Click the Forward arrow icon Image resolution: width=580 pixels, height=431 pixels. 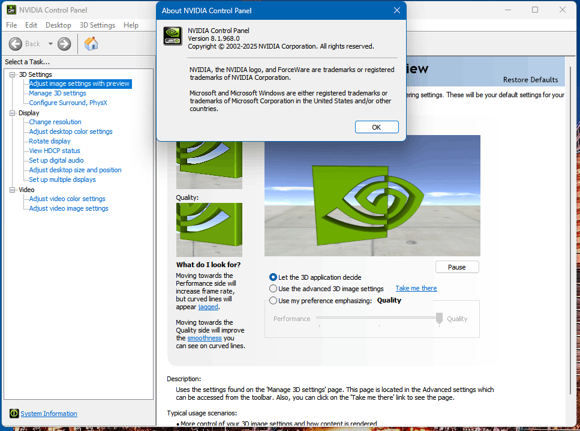pos(64,44)
